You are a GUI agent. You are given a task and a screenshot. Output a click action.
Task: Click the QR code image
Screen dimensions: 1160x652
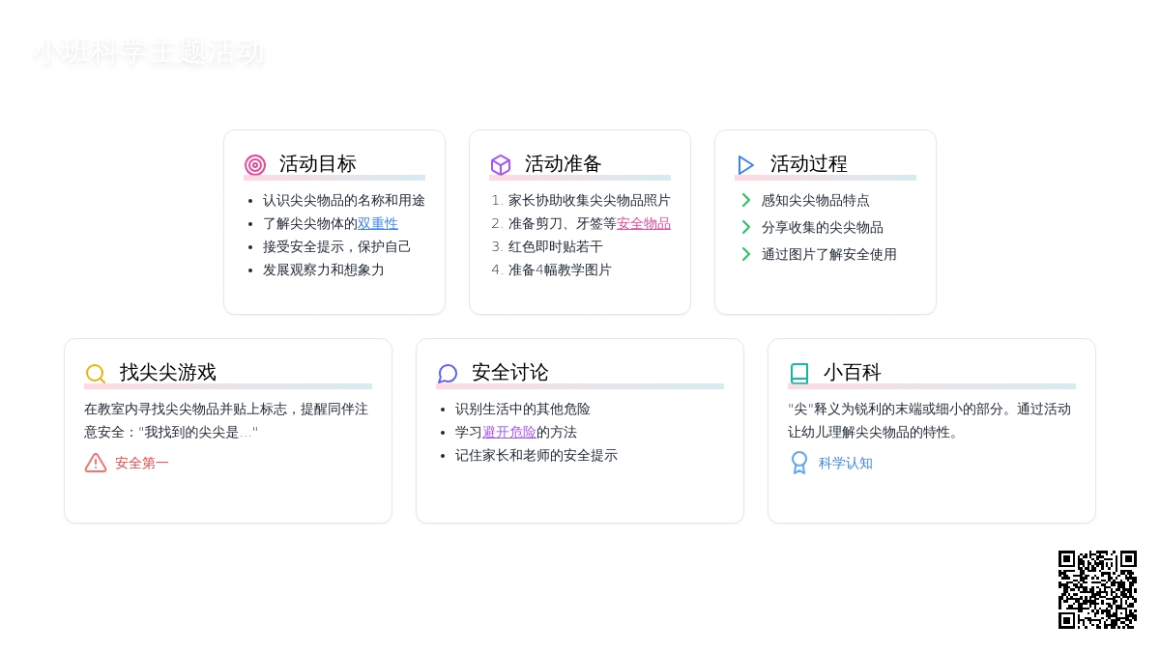(1097, 589)
